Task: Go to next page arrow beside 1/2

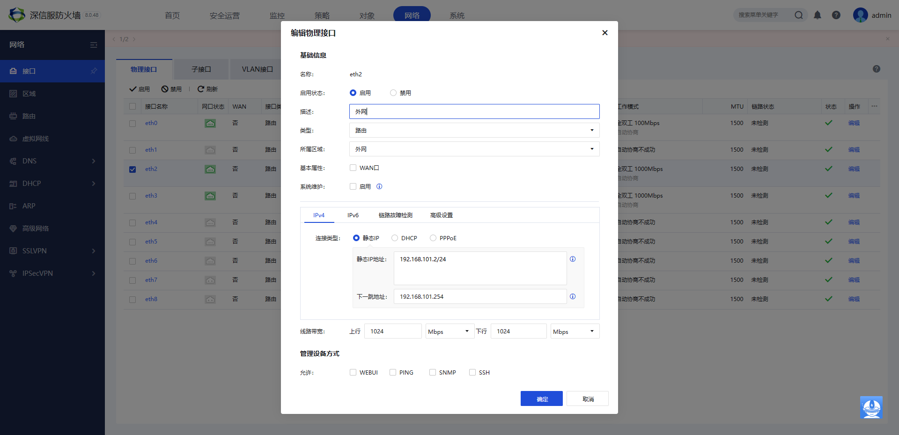Action: click(134, 39)
